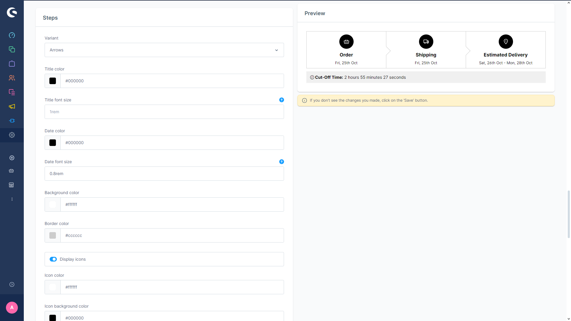Click the Steps section label
Viewport: 571px width, 321px height.
[x=50, y=18]
